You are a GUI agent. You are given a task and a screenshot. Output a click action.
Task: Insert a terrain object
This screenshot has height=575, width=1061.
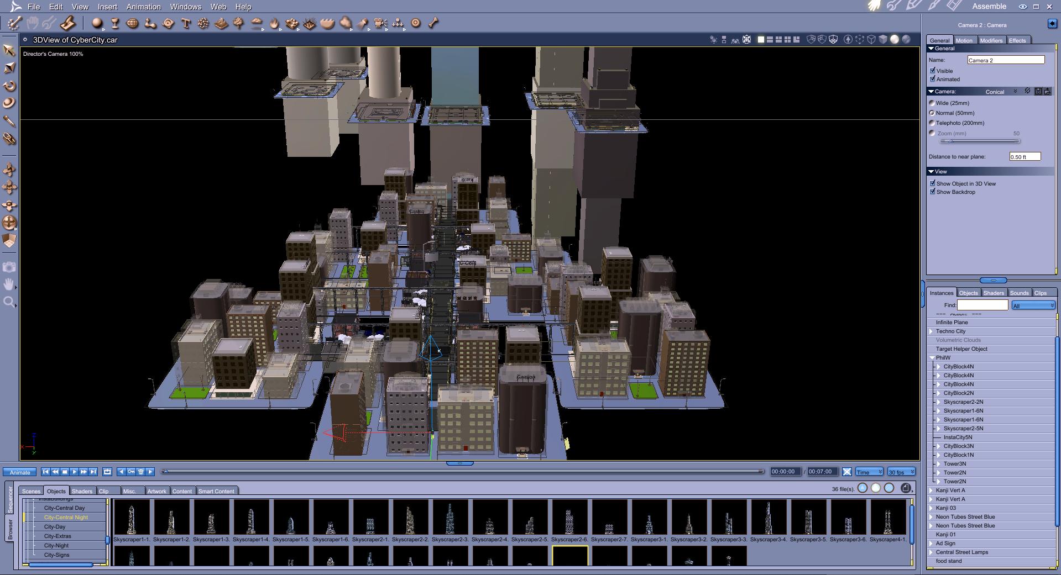tap(221, 23)
